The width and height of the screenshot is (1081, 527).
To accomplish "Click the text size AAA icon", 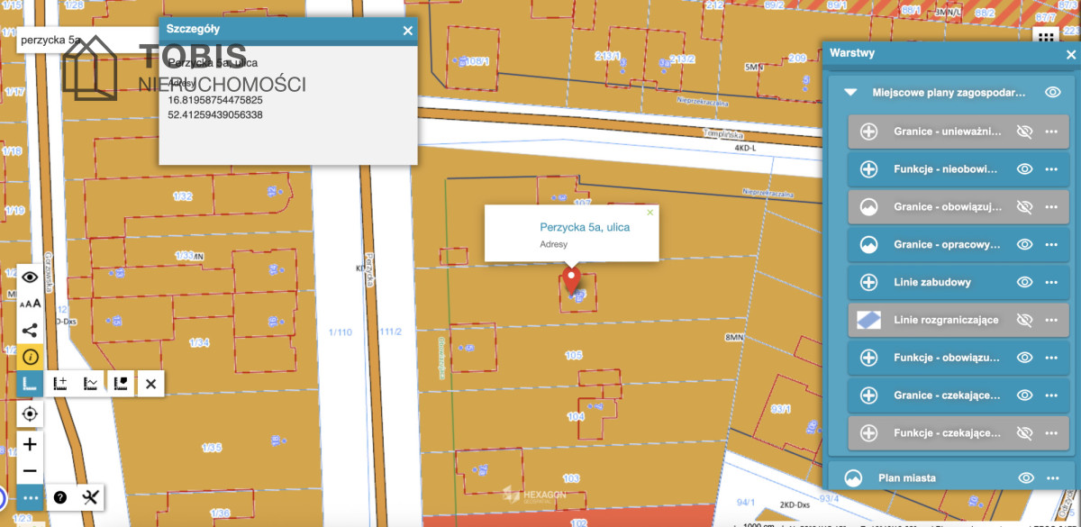I will 30,304.
